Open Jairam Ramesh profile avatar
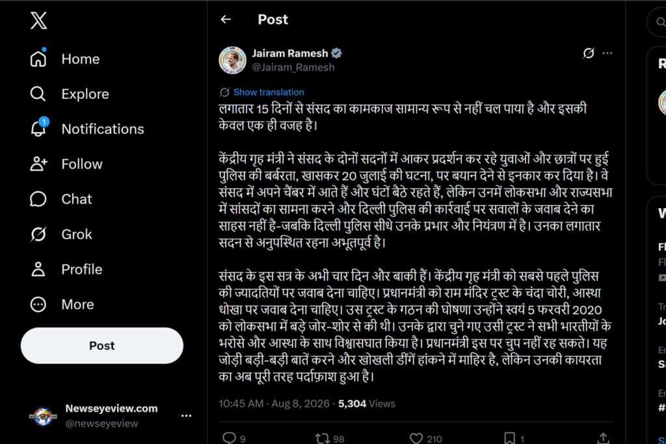This screenshot has width=666, height=444. [232, 60]
